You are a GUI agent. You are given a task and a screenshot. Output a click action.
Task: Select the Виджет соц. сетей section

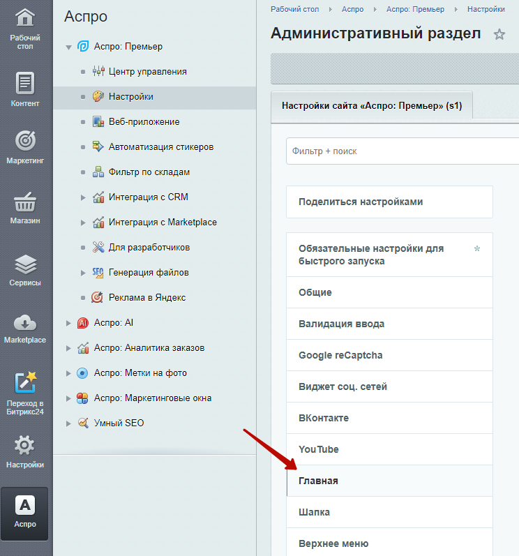pyautogui.click(x=389, y=386)
